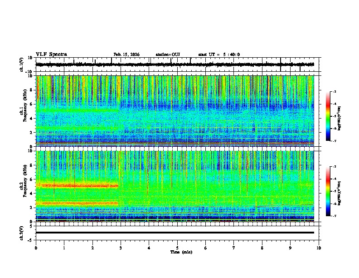Click time axis tick label "9"

[290, 248]
